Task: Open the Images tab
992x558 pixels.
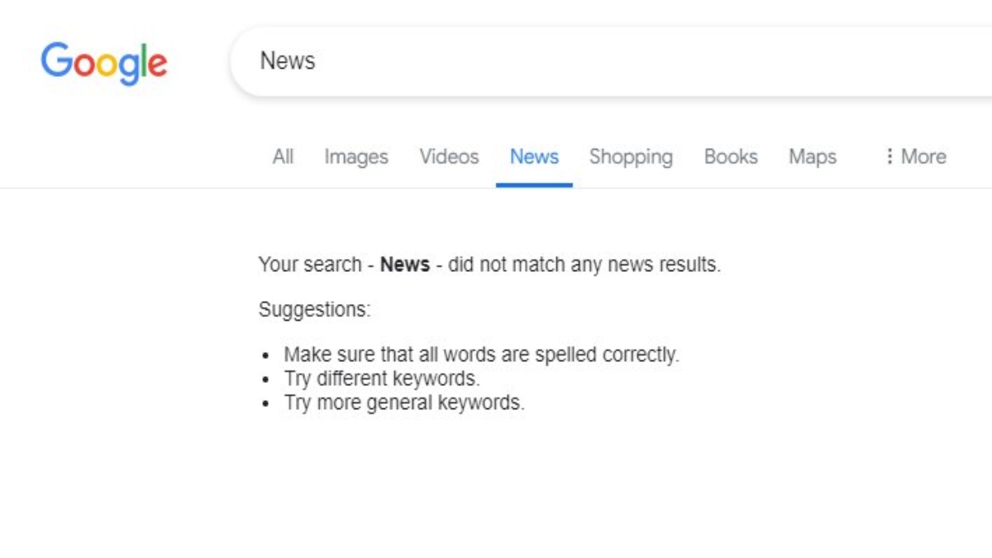Action: 356,156
